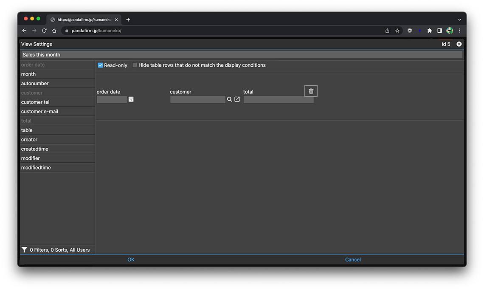Open the filter funnel icon
This screenshot has width=484, height=290.
point(25,250)
